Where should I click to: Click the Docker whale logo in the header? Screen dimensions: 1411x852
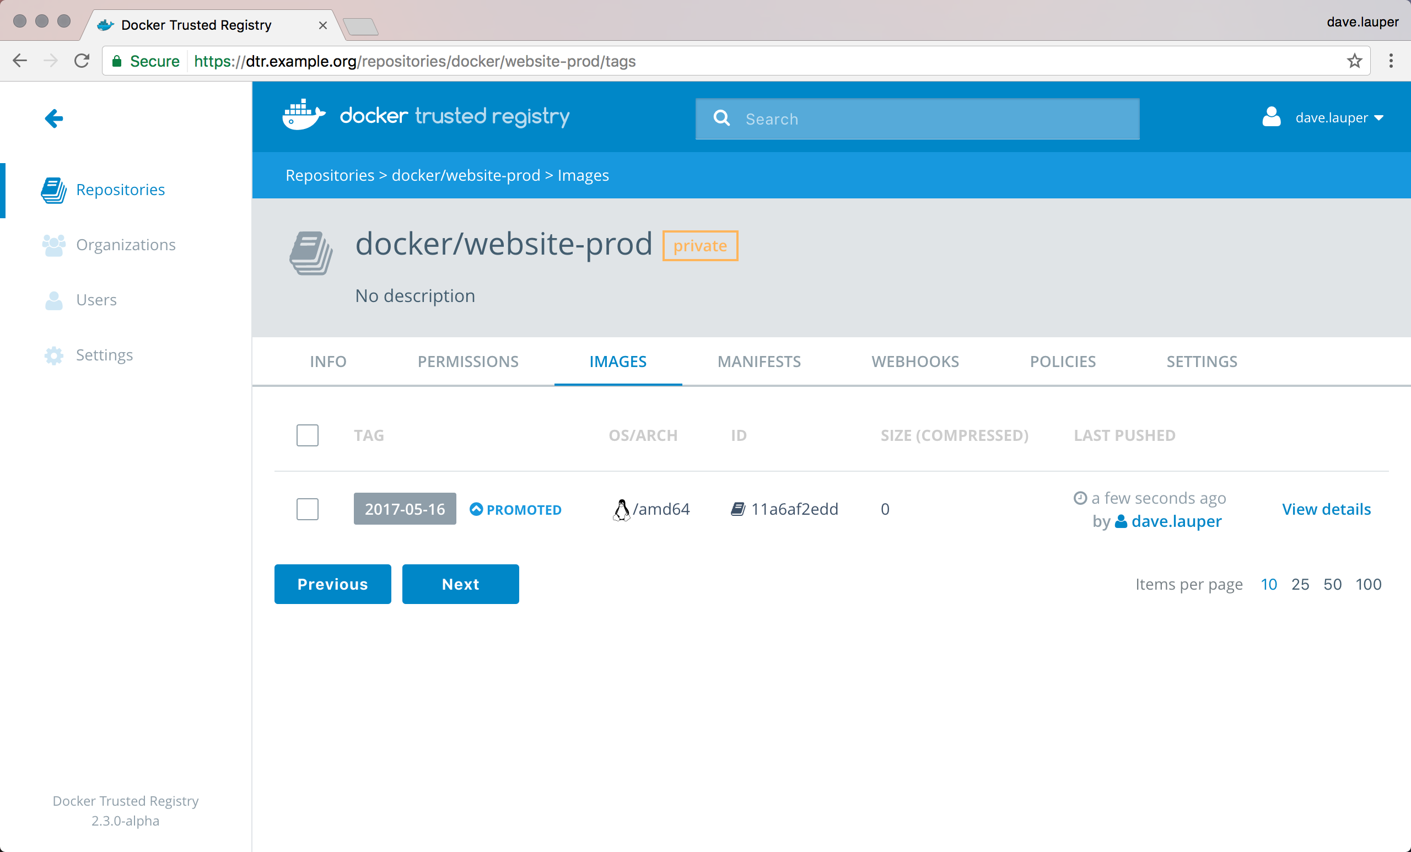pos(304,116)
